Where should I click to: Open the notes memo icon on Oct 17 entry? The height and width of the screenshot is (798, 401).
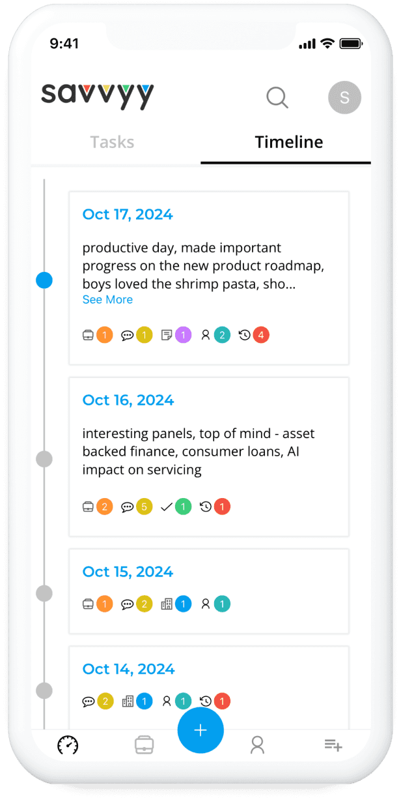[x=167, y=334]
